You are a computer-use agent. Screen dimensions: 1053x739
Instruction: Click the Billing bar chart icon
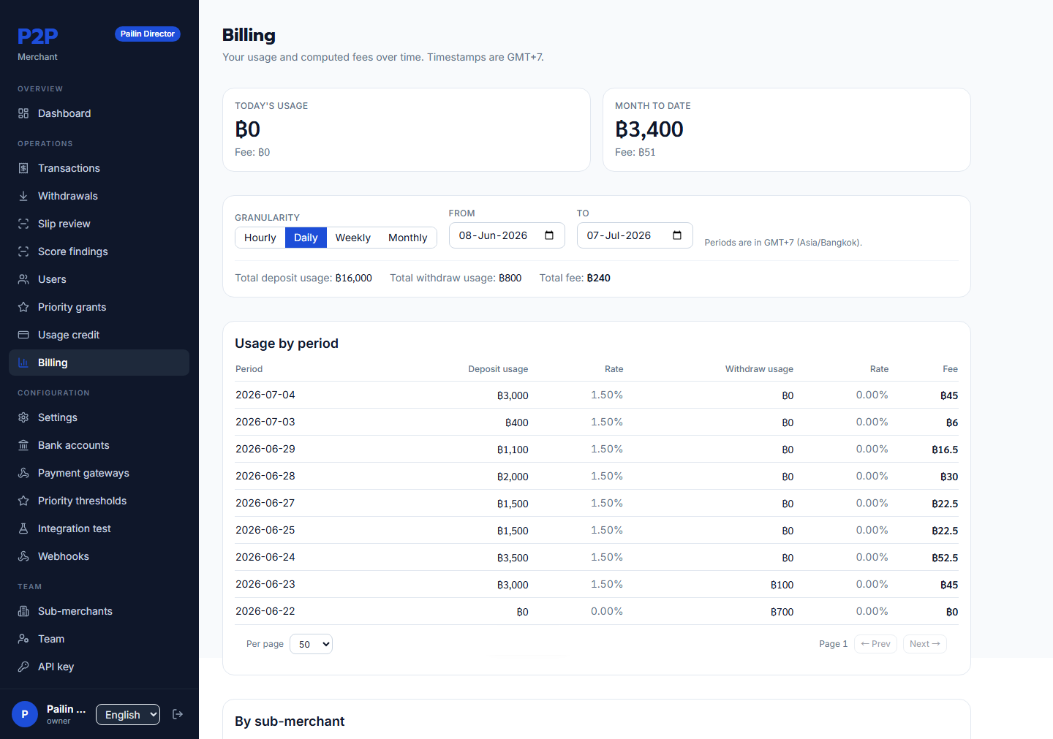pos(23,363)
